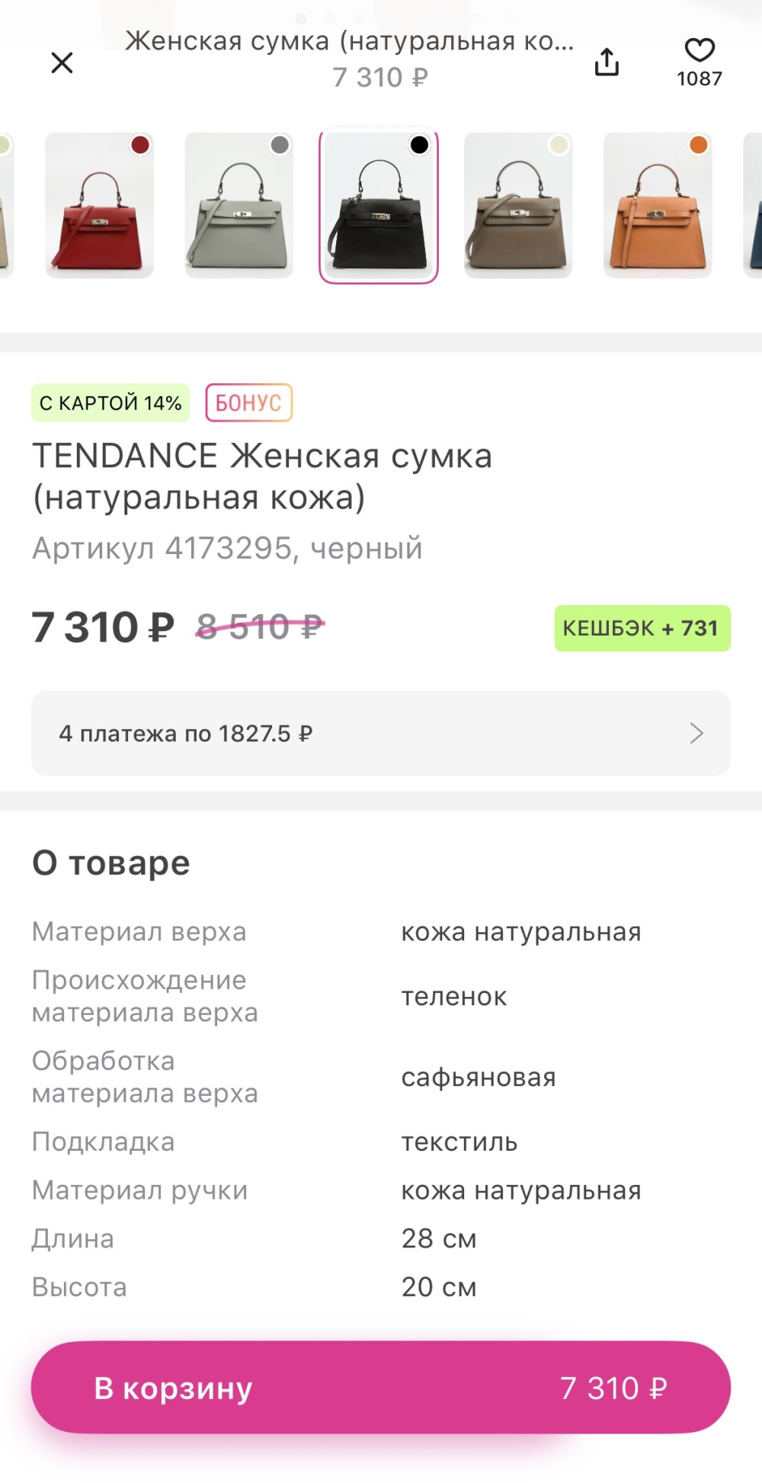Open the КЕШБЭК + 731 details
Image resolution: width=762 pixels, height=1483 pixels.
click(641, 627)
